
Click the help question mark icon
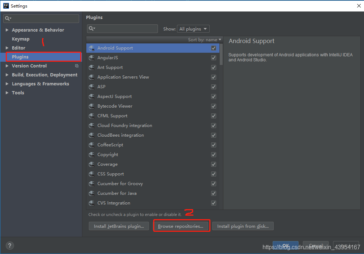10,246
